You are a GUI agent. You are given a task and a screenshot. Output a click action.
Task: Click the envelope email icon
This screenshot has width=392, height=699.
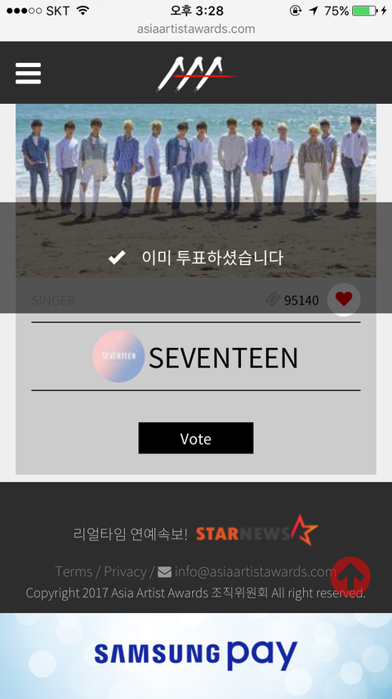164,571
